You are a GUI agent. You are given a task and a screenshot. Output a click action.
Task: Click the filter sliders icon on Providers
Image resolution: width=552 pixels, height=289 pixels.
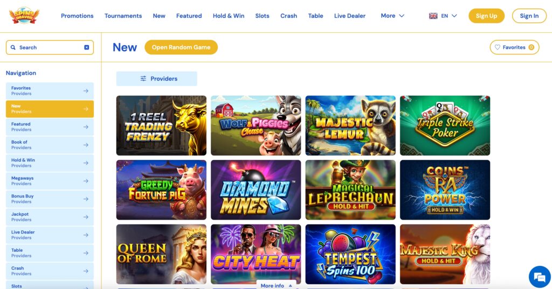[x=143, y=79]
